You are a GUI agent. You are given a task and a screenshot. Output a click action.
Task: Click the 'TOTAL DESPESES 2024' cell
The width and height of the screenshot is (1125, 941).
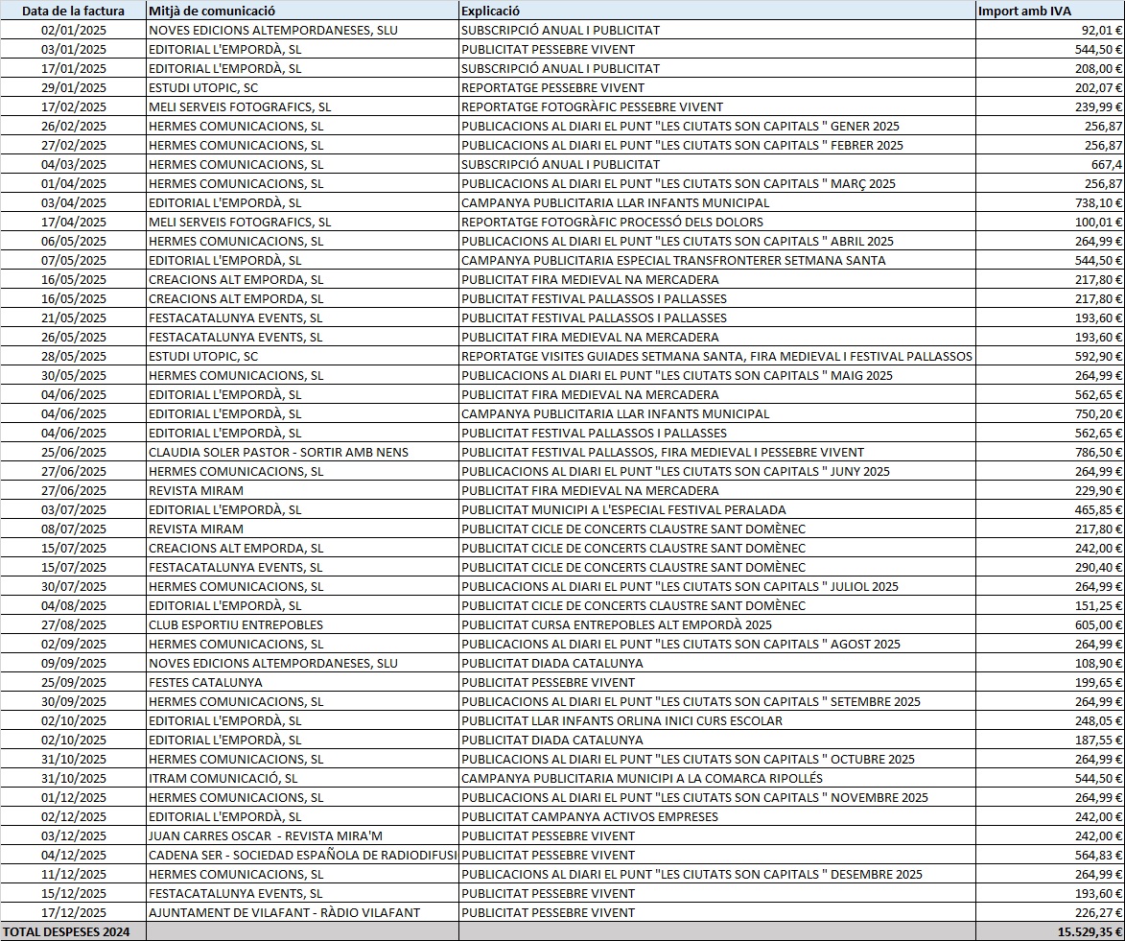(73, 931)
